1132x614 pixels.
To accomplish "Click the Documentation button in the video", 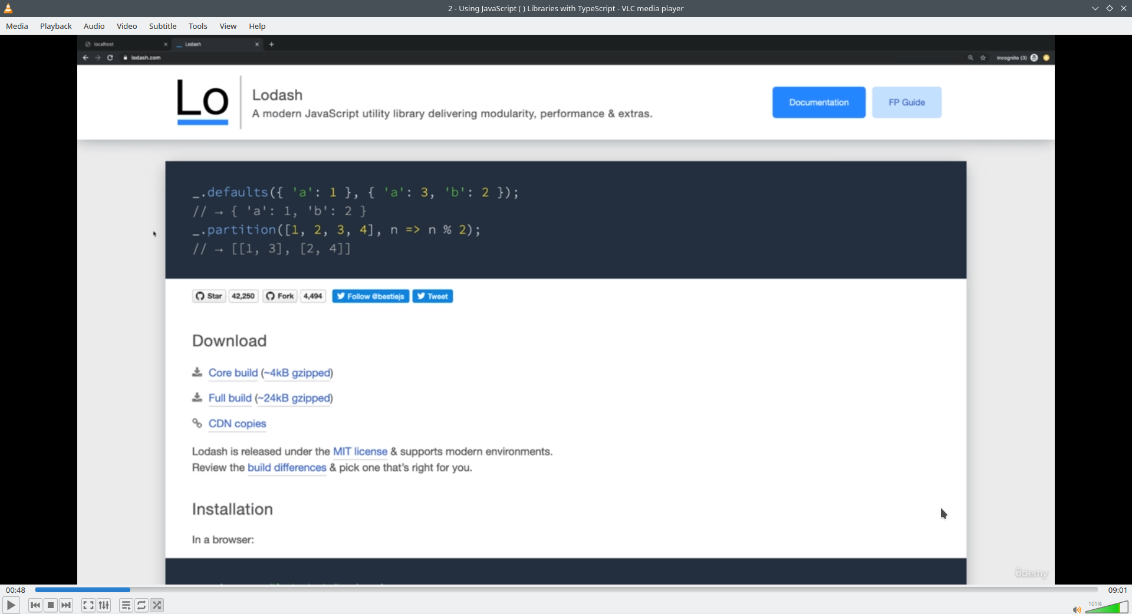I will click(819, 103).
